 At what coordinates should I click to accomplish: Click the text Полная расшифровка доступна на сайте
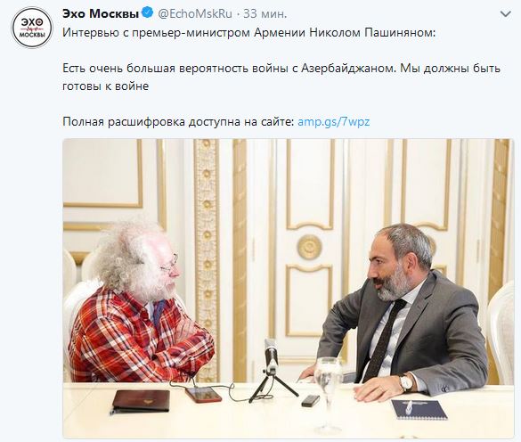178,122
